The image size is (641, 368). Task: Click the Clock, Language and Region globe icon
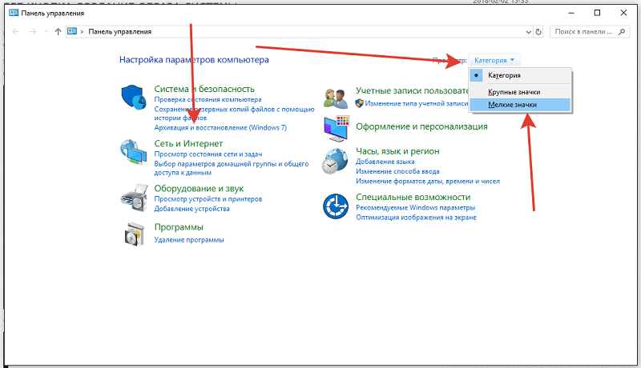pos(335,161)
